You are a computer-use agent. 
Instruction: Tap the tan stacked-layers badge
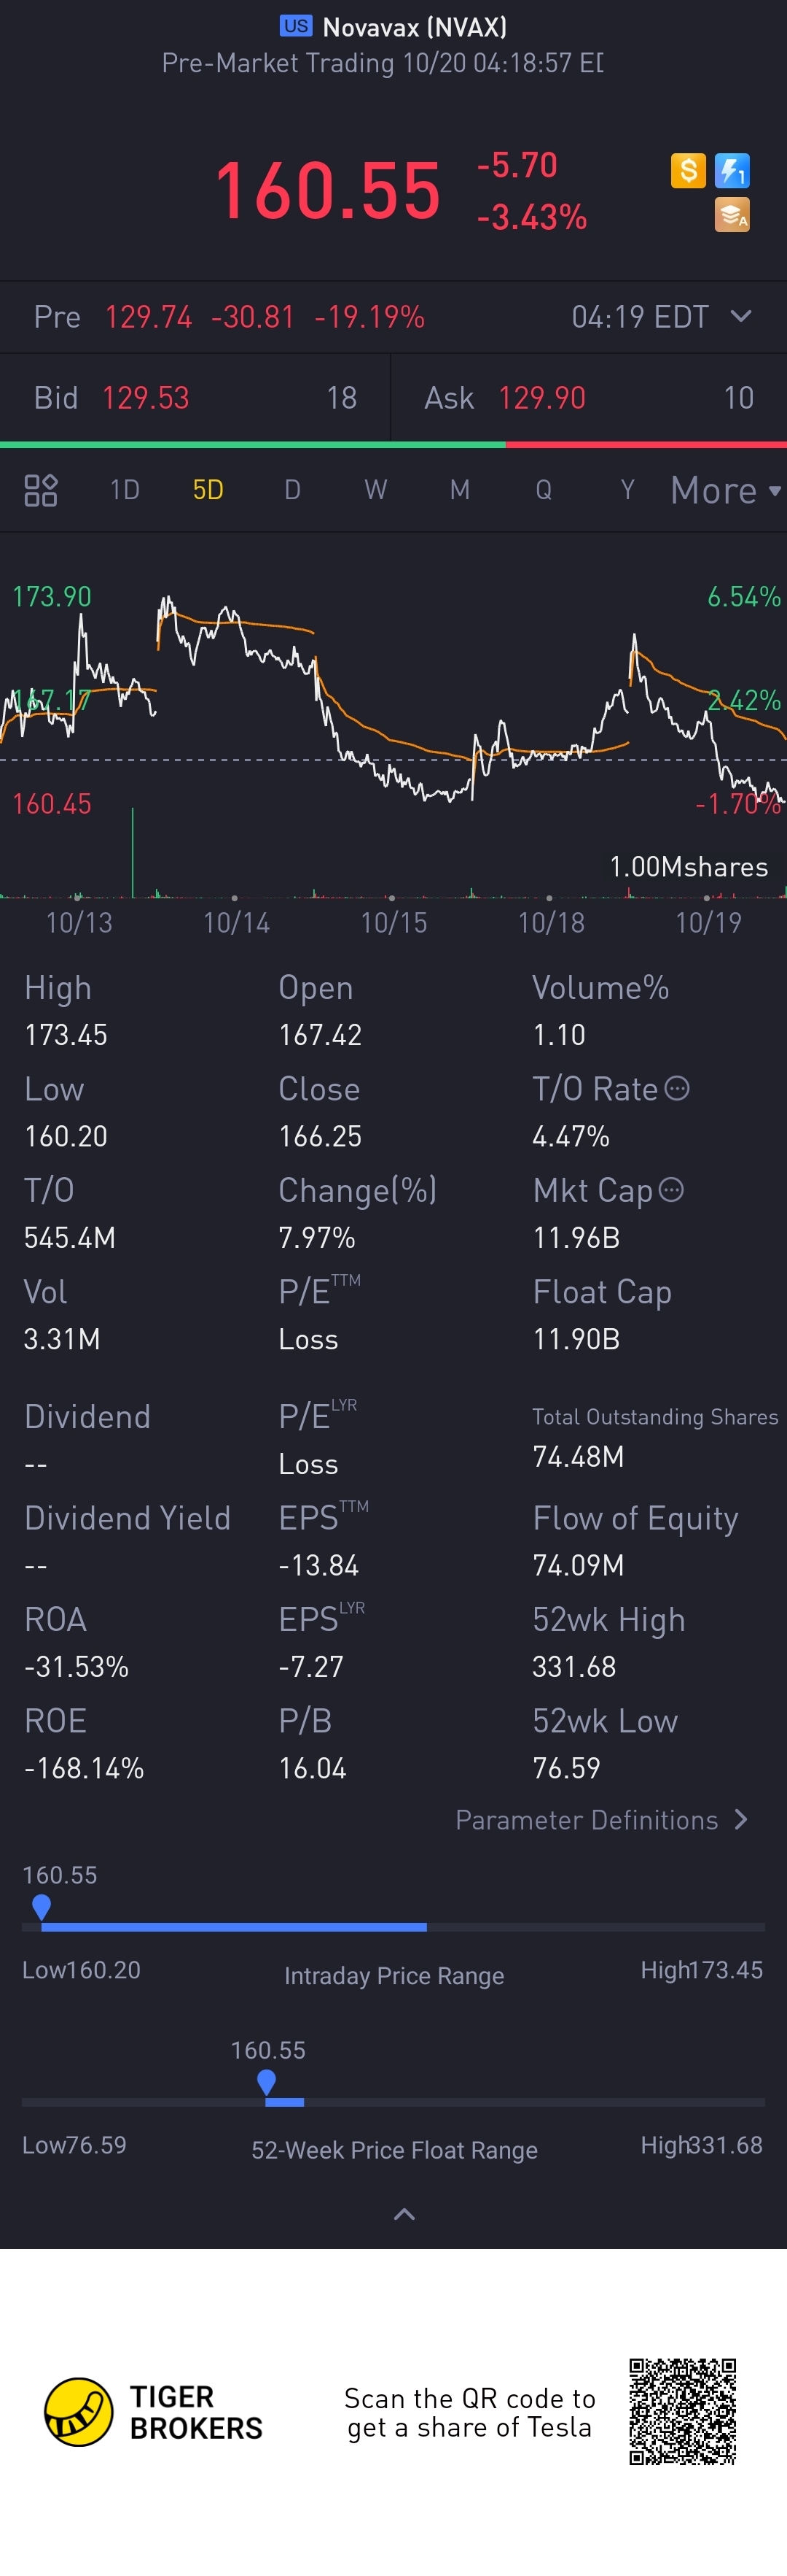[732, 215]
